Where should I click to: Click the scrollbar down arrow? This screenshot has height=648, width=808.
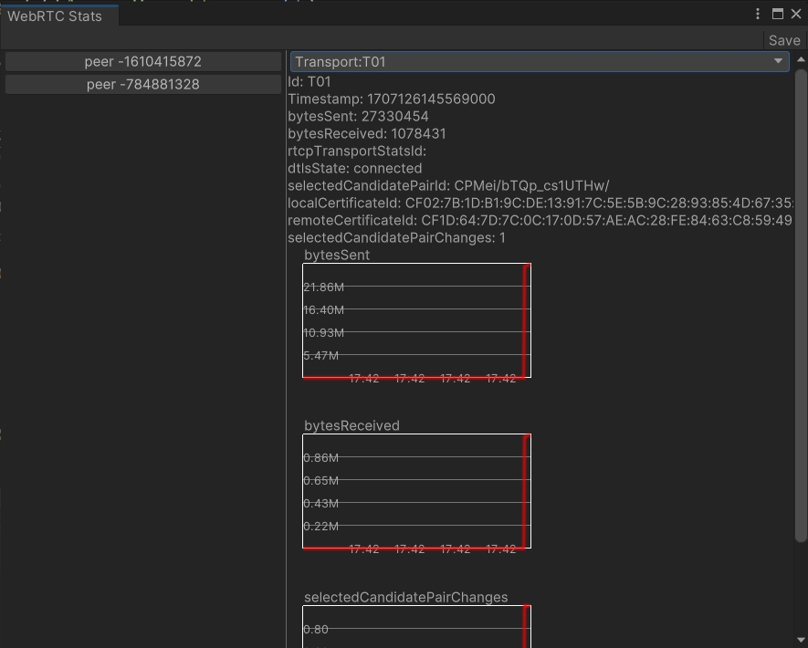[801, 640]
